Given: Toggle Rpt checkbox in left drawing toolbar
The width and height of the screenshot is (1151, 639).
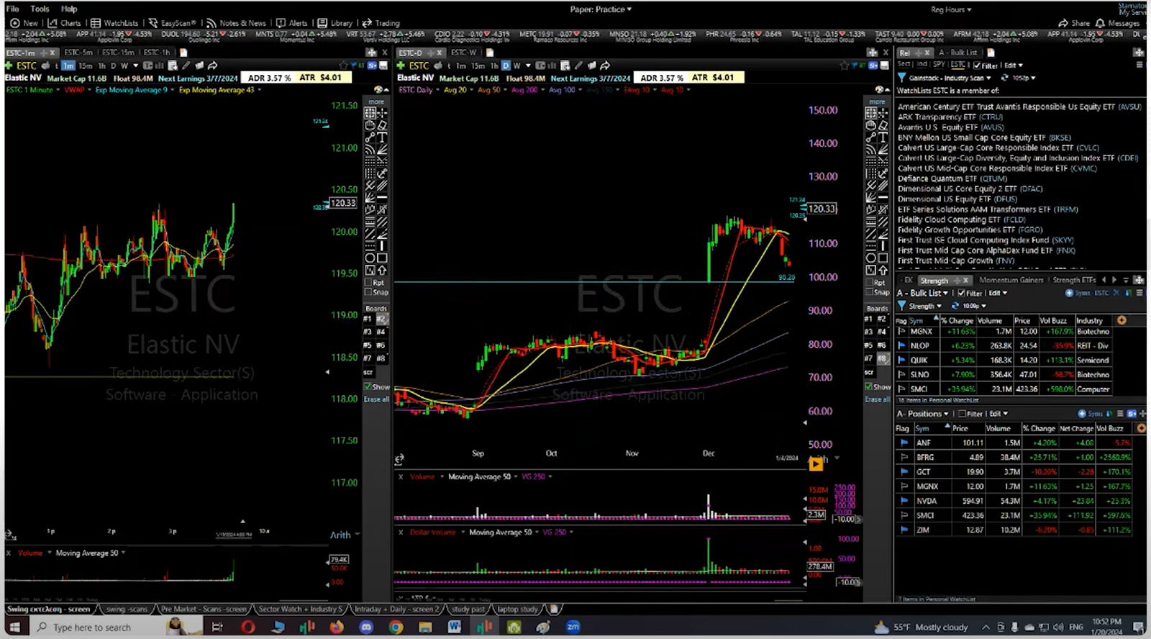Looking at the screenshot, I should click(x=368, y=283).
